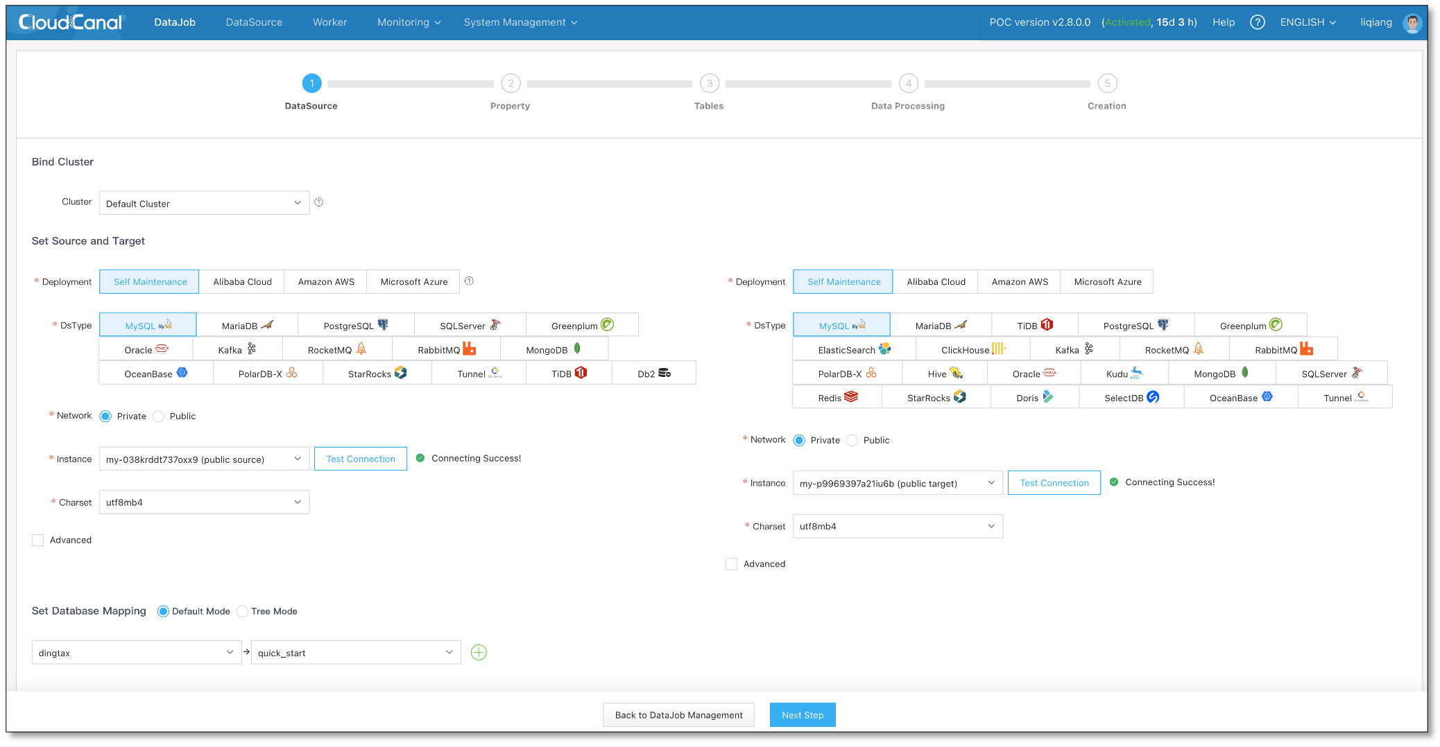Click Back to DataJob Management
This screenshot has width=1440, height=747.
(x=678, y=715)
